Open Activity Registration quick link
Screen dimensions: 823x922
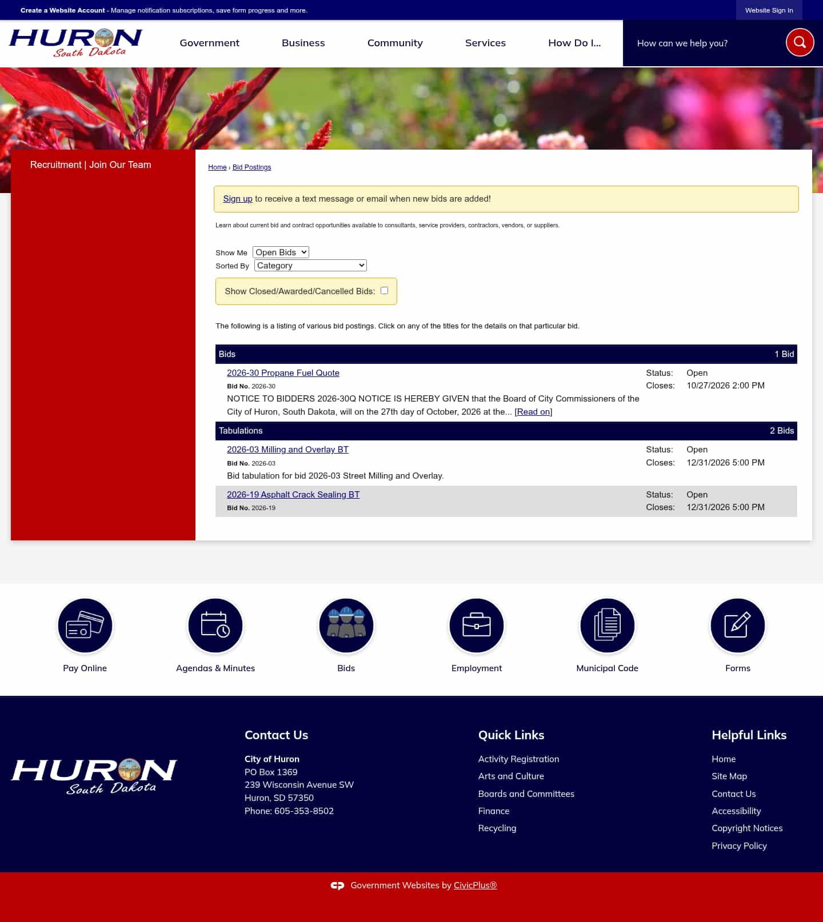(x=518, y=759)
